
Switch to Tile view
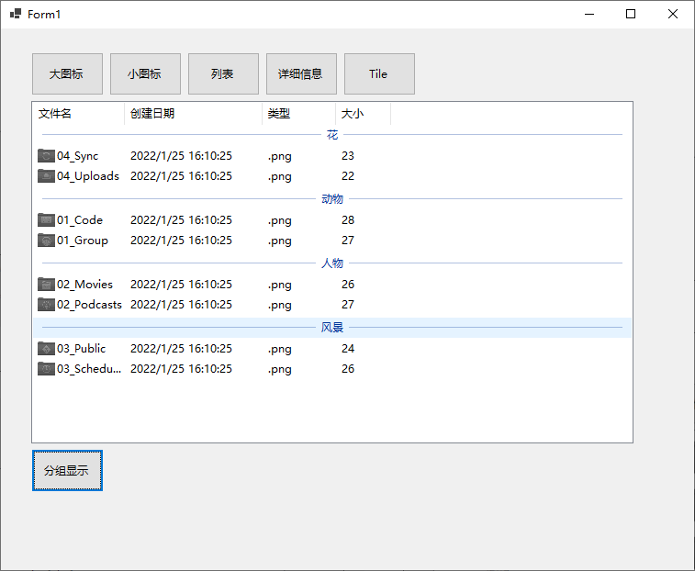[379, 74]
